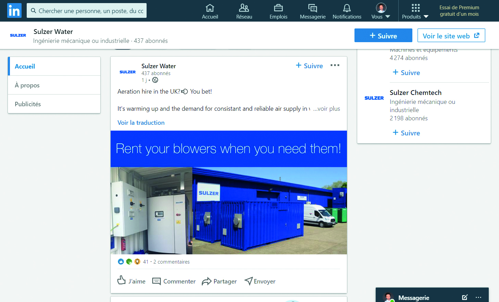The width and height of the screenshot is (499, 302).
Task: Open the Sulzer Chemtech company name
Action: (x=415, y=93)
